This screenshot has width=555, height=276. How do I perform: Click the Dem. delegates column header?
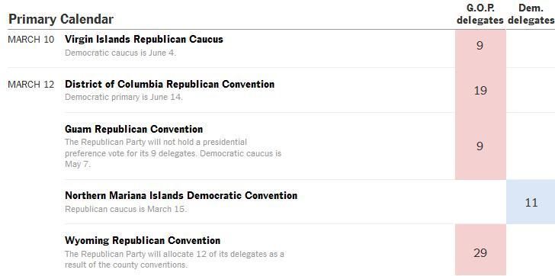pyautogui.click(x=531, y=14)
